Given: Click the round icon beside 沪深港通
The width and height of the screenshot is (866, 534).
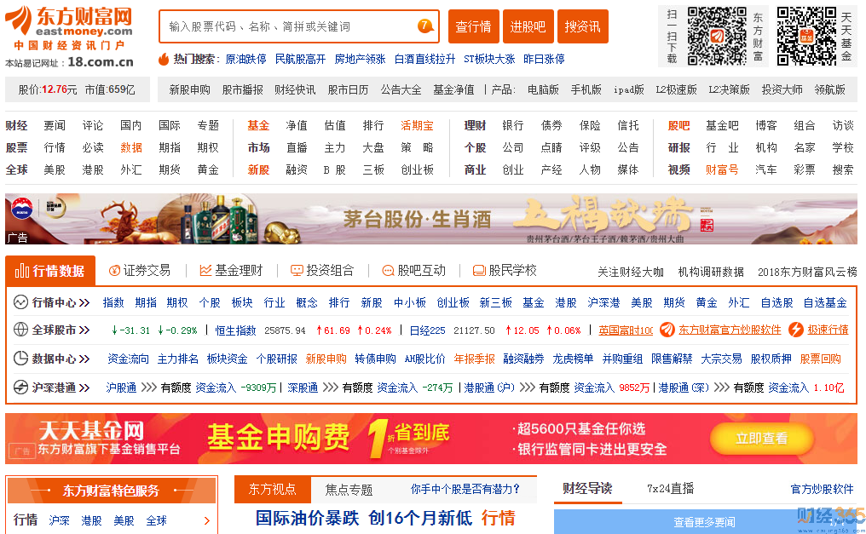Looking at the screenshot, I should pos(20,388).
